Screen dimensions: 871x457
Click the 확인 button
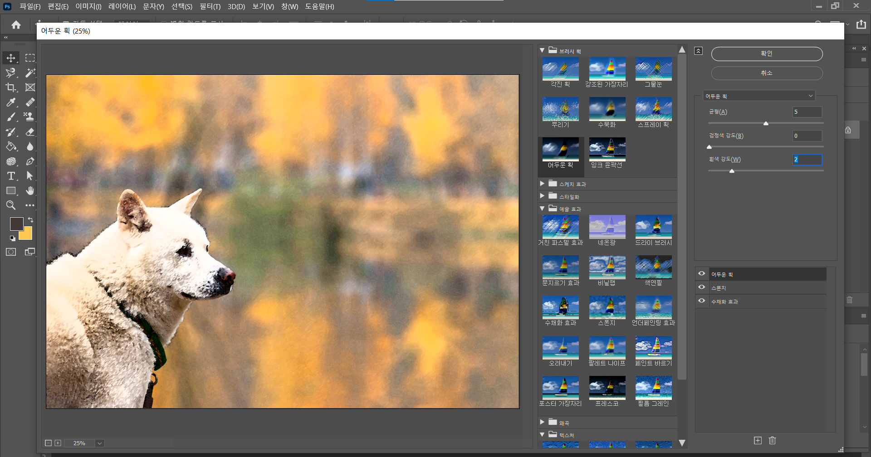(767, 54)
